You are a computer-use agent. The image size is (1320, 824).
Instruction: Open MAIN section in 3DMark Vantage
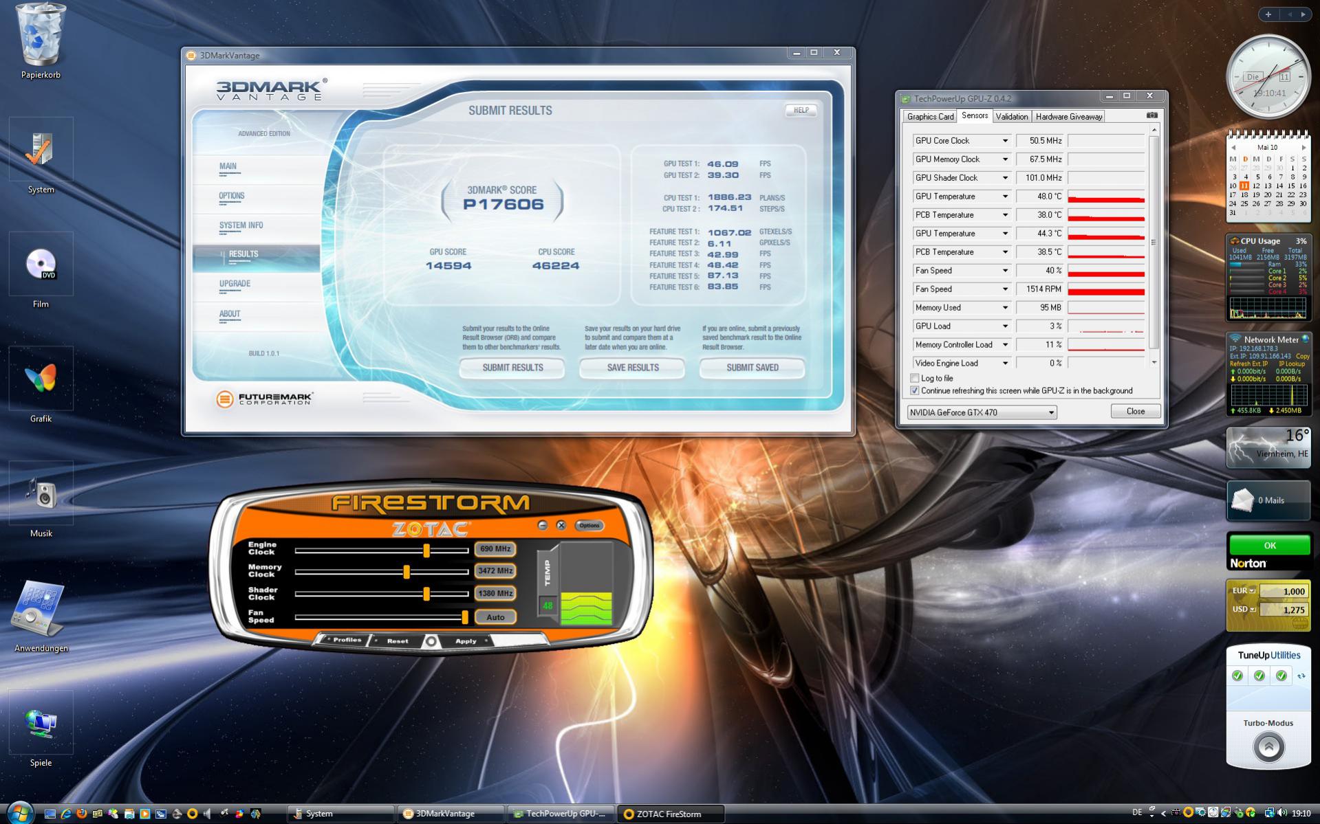point(256,168)
